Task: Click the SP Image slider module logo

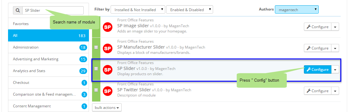Action: tap(107, 27)
